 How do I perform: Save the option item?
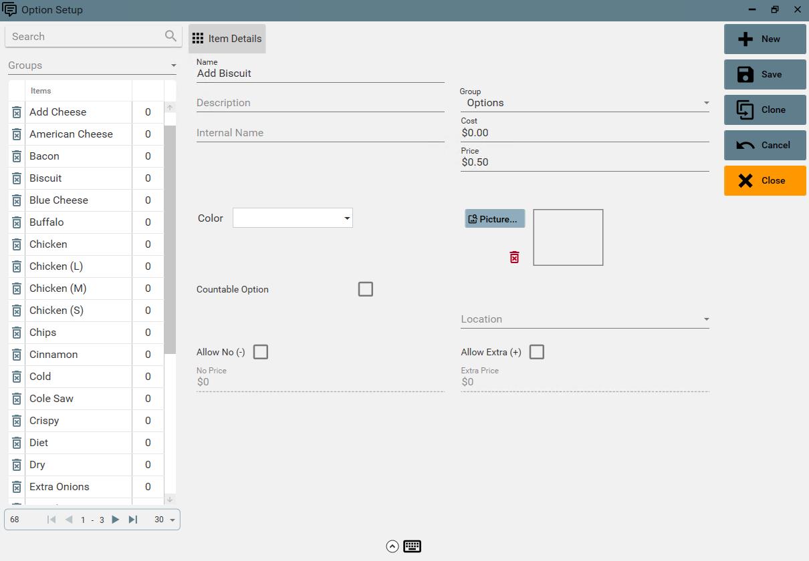pos(765,74)
